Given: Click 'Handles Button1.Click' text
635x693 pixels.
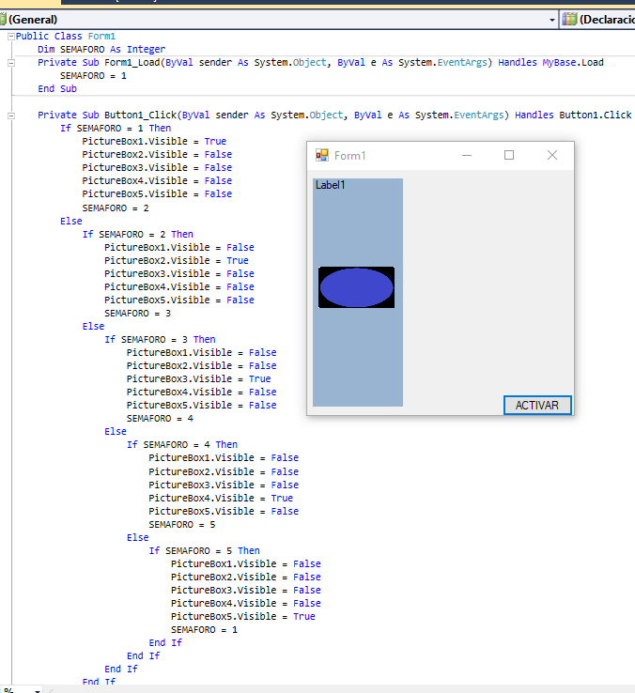Looking at the screenshot, I should pyautogui.click(x=573, y=115).
